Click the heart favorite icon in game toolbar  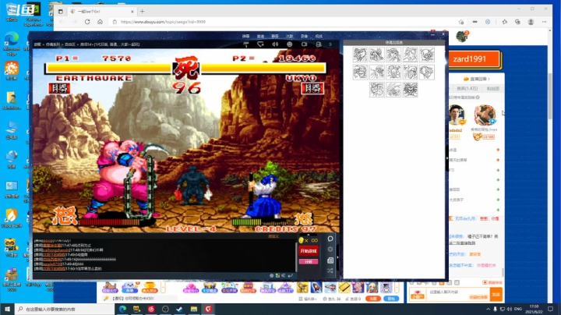coord(260,44)
